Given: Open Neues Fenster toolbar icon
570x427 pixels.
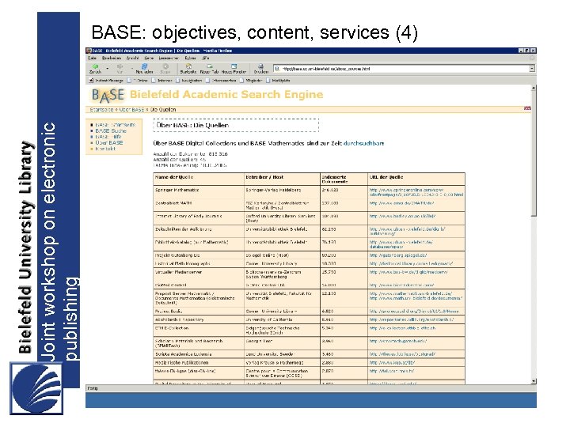Looking at the screenshot, I should [234, 66].
